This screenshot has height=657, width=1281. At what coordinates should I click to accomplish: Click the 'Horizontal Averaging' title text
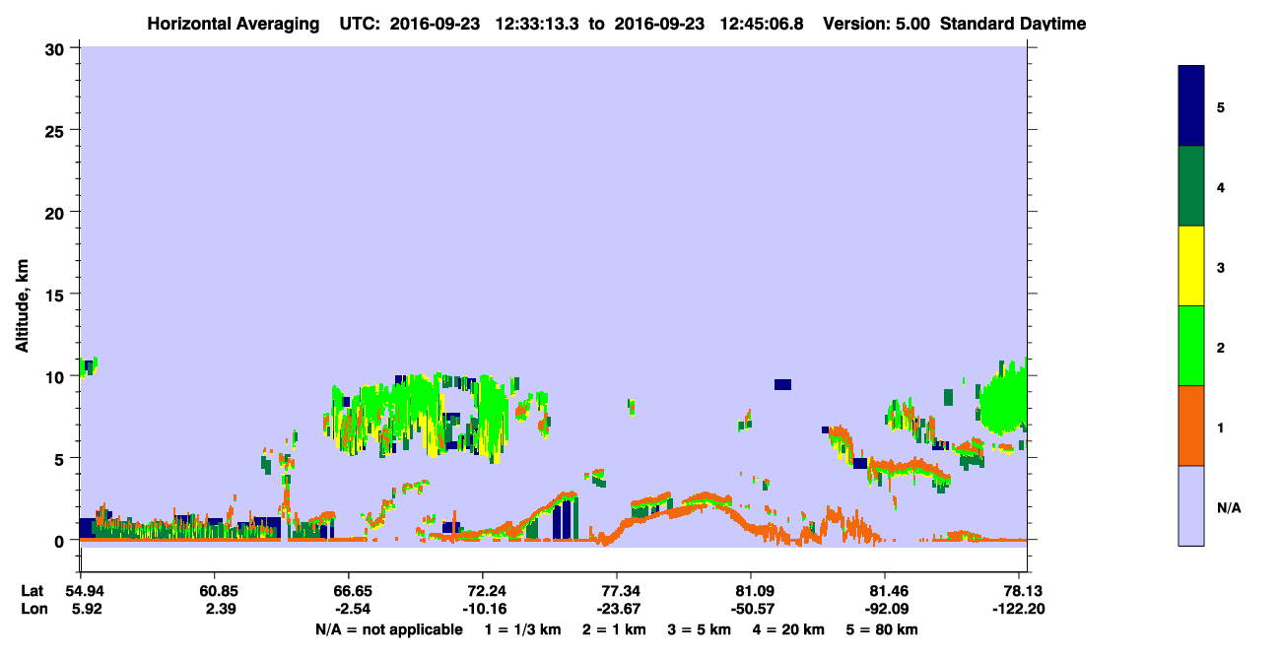click(236, 24)
